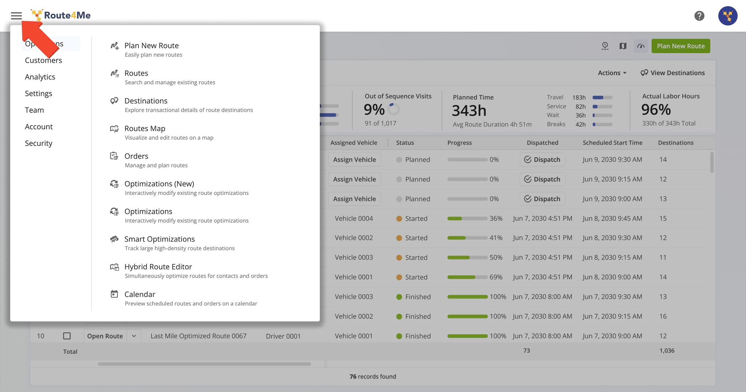Click the Calendar icon in menu
The width and height of the screenshot is (746, 392).
pyautogui.click(x=114, y=294)
